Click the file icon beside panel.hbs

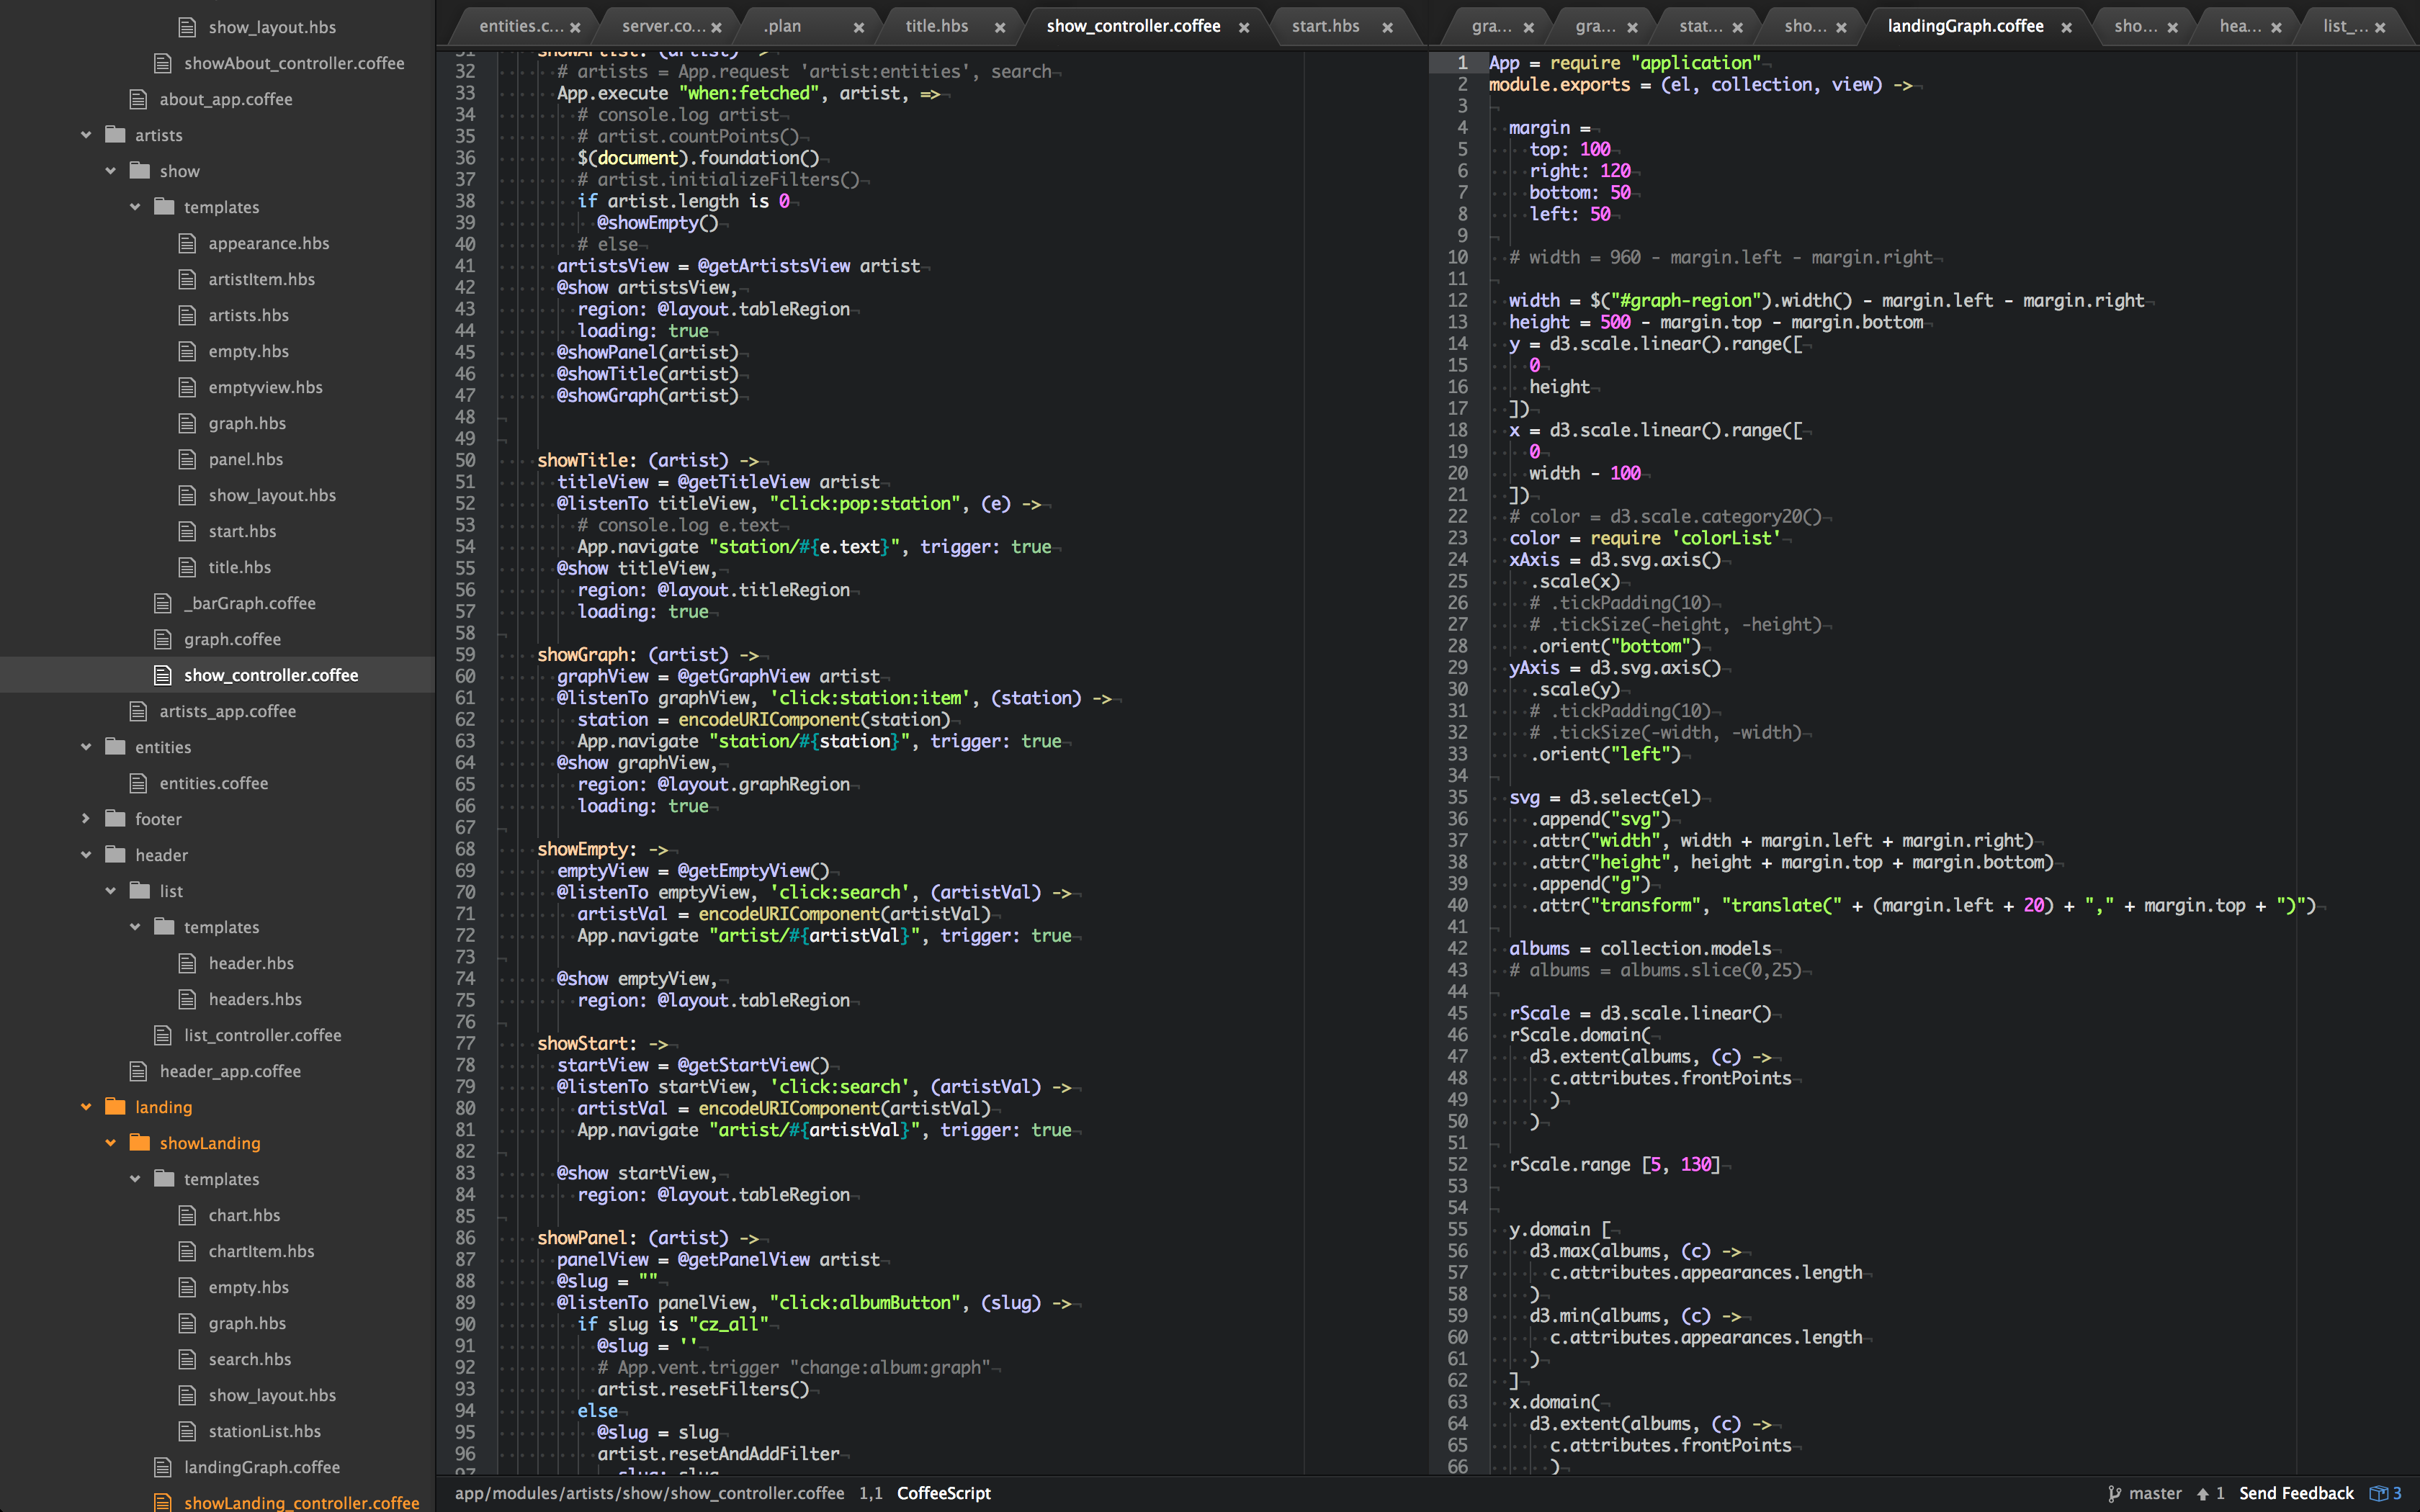pyautogui.click(x=187, y=459)
